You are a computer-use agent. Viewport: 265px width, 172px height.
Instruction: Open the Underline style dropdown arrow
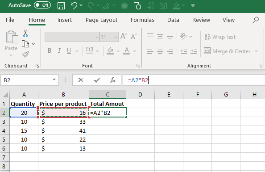tap(77, 51)
